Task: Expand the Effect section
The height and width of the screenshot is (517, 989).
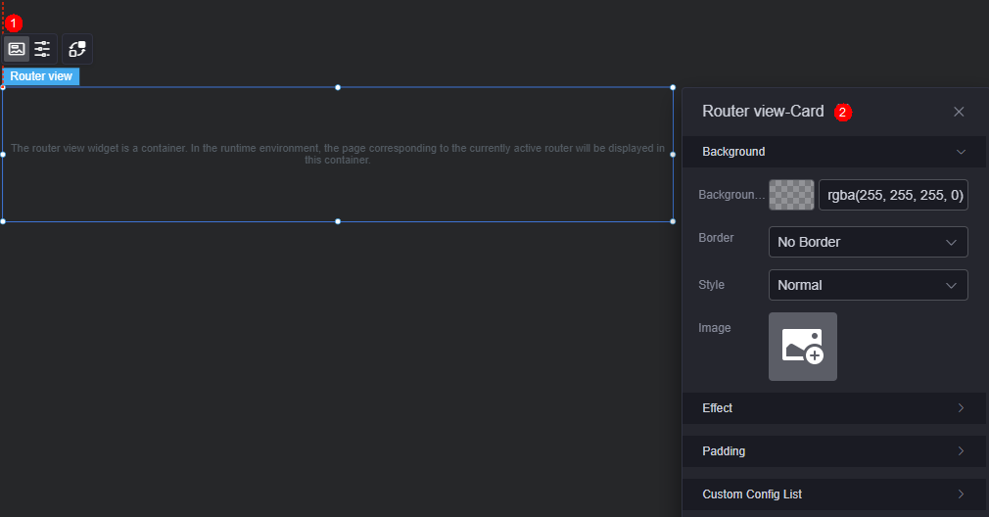Action: (x=834, y=408)
